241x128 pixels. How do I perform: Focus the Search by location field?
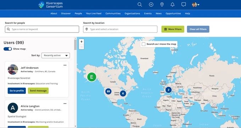click(120, 29)
